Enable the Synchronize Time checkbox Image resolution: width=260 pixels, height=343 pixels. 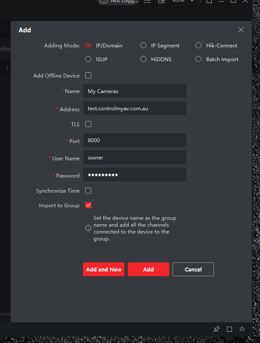coord(88,190)
